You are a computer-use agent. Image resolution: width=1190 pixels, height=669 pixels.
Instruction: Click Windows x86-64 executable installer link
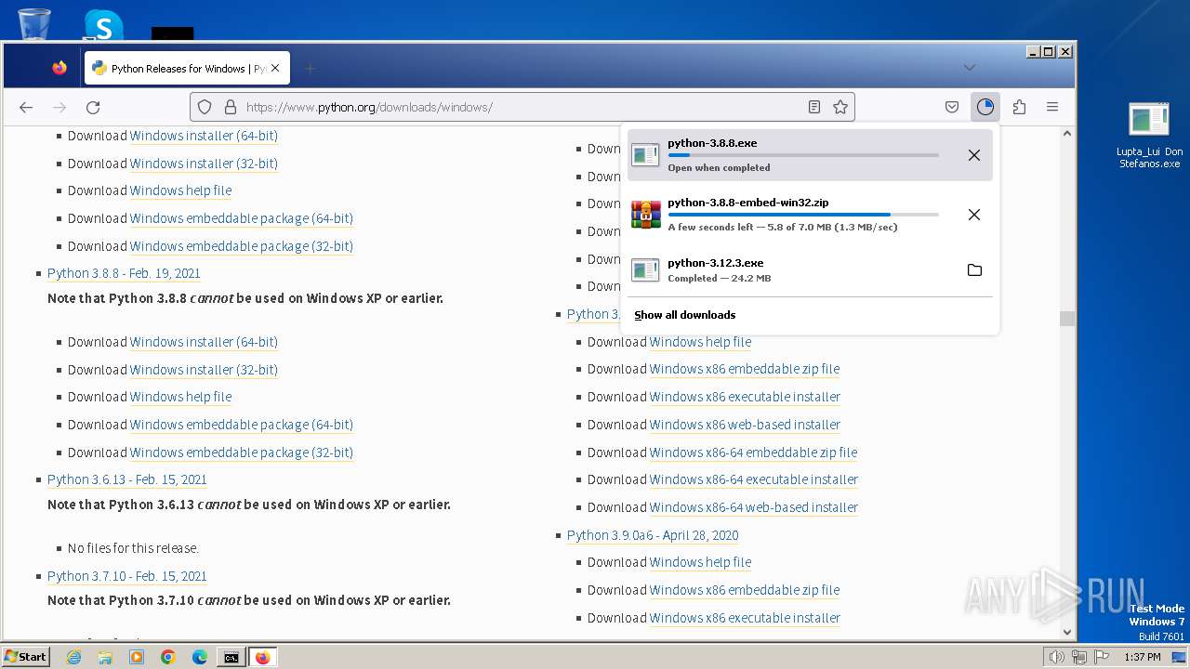754,479
